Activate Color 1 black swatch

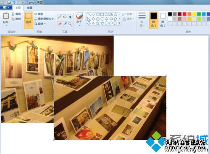154,20
